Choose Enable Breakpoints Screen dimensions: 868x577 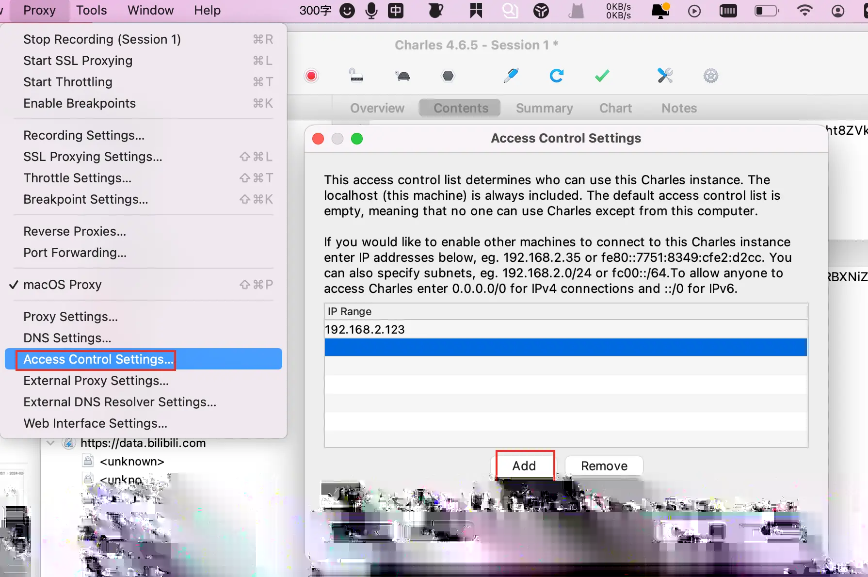[x=144, y=103]
